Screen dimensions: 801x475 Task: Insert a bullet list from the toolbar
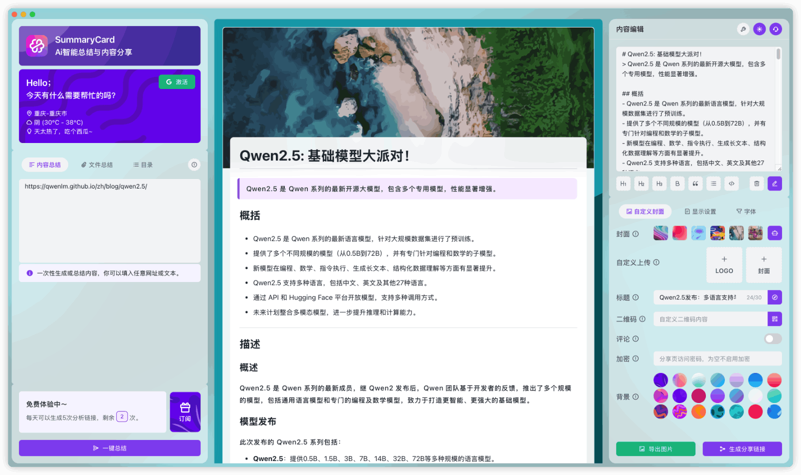pyautogui.click(x=713, y=183)
